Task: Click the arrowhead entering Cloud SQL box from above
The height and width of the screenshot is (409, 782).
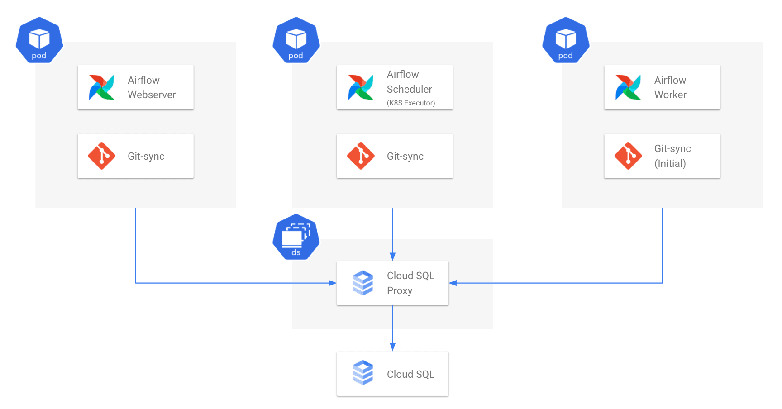Action: [x=392, y=347]
